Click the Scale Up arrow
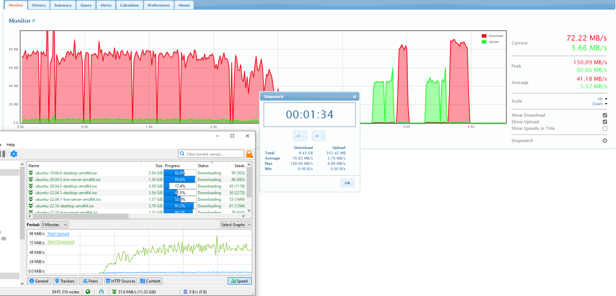 coord(606,99)
